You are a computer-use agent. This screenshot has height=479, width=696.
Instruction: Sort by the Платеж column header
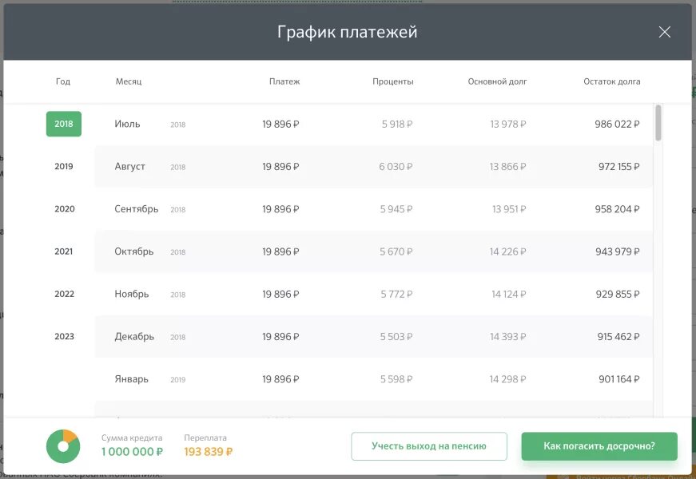coord(284,81)
